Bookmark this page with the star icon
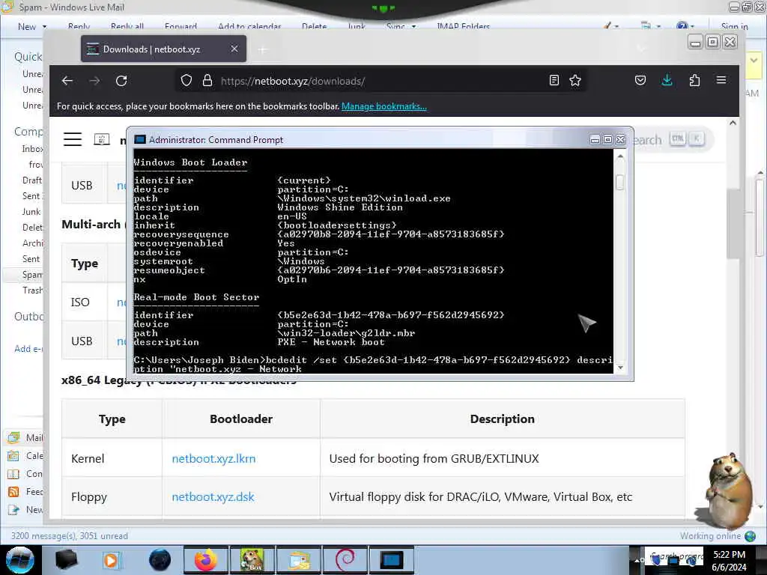The height and width of the screenshot is (575, 767). [575, 80]
